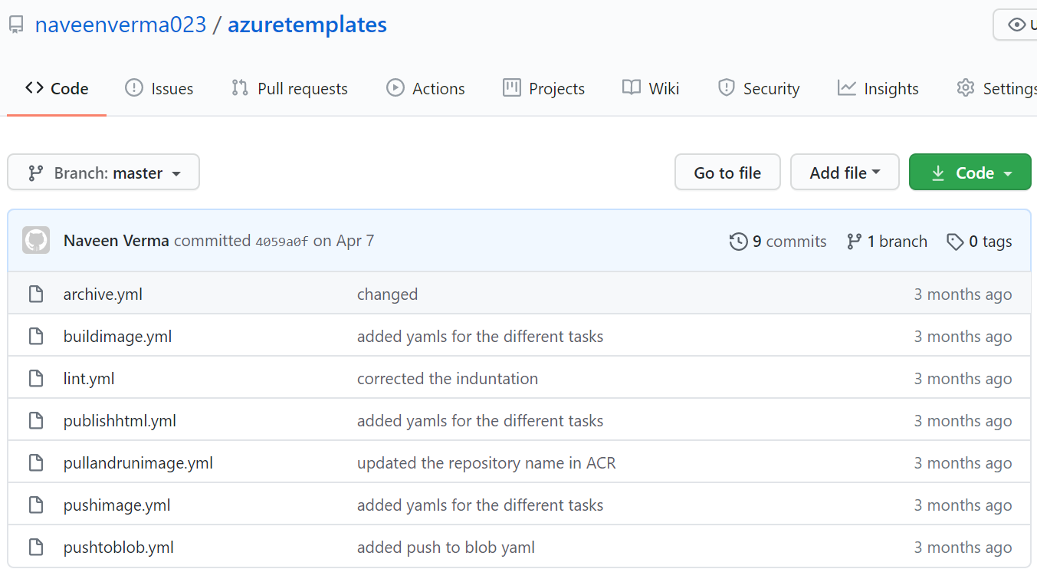The height and width of the screenshot is (569, 1037).
Task: Open the Insights tab
Action: tap(878, 89)
